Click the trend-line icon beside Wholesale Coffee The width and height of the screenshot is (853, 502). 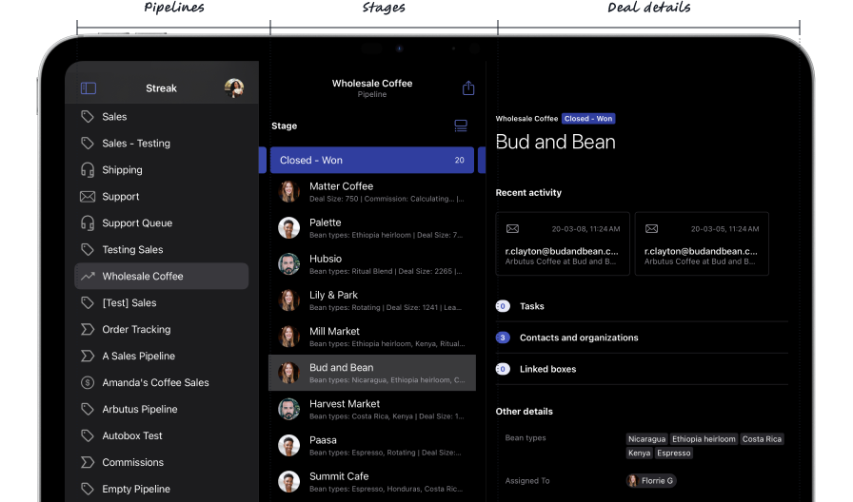88,276
